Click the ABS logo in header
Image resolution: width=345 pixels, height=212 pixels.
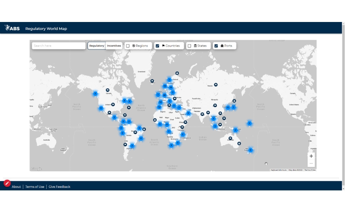(12, 28)
